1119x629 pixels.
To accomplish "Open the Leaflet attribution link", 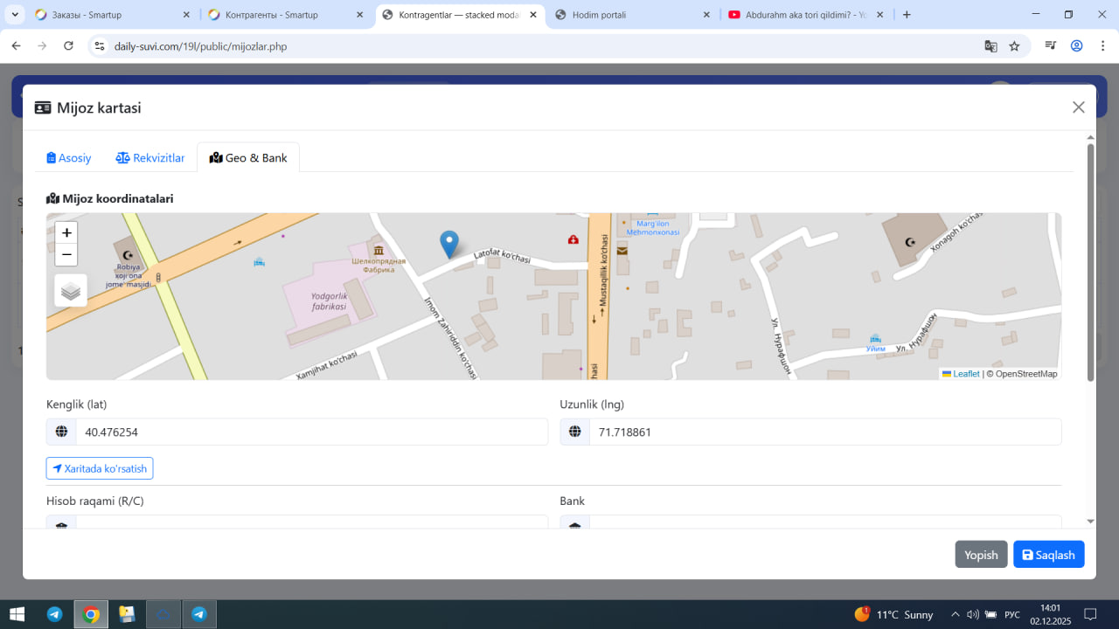I will tap(965, 374).
